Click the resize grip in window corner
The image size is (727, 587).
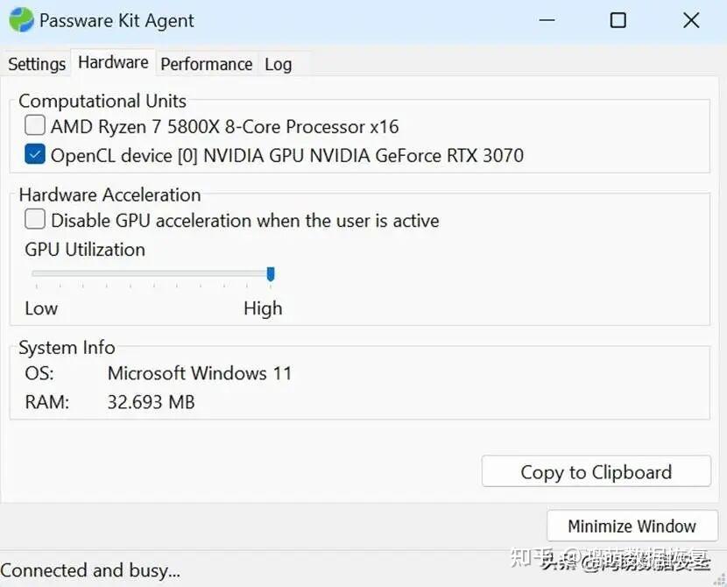point(720,581)
